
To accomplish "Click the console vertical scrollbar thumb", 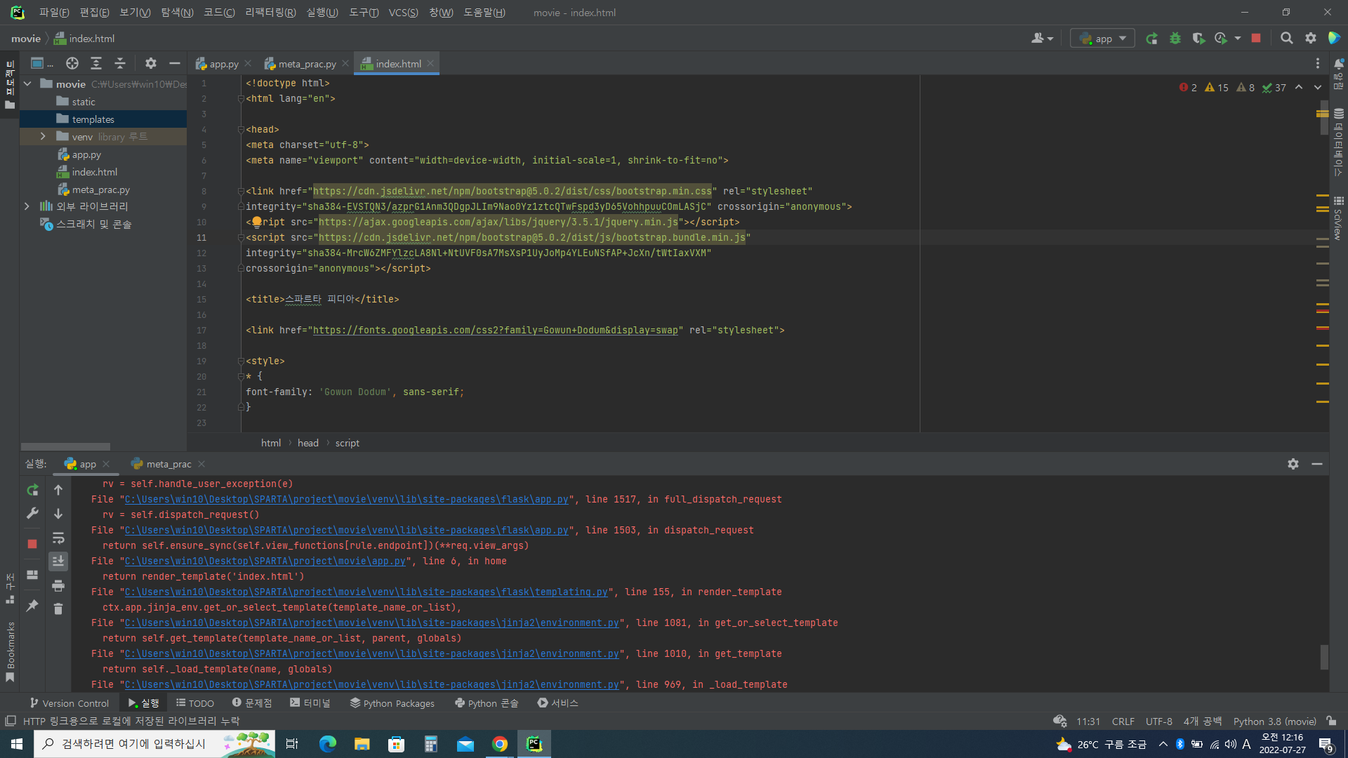I will [x=1324, y=657].
